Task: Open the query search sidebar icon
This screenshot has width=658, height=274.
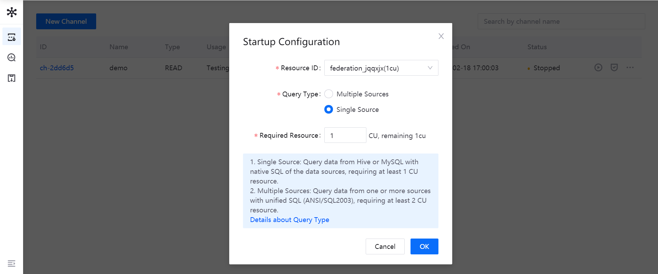Action: click(x=12, y=57)
